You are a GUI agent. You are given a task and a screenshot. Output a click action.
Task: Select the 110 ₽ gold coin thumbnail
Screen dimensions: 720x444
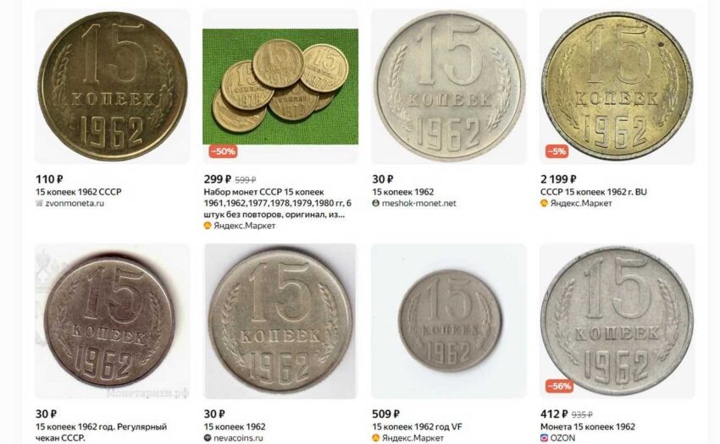(x=113, y=86)
